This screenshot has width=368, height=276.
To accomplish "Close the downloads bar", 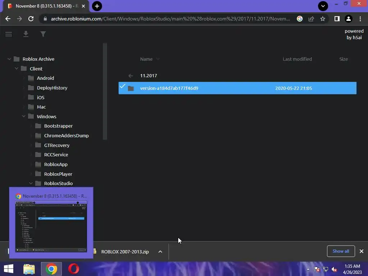I will coord(362,251).
